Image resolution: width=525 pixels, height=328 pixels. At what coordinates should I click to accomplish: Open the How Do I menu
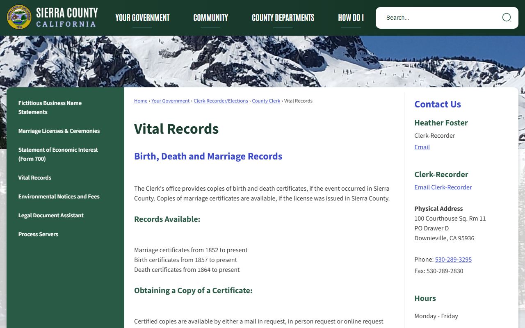[x=351, y=18]
